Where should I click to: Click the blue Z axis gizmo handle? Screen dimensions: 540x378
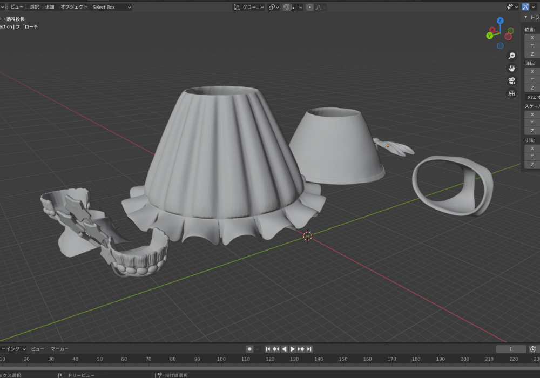tap(500, 21)
